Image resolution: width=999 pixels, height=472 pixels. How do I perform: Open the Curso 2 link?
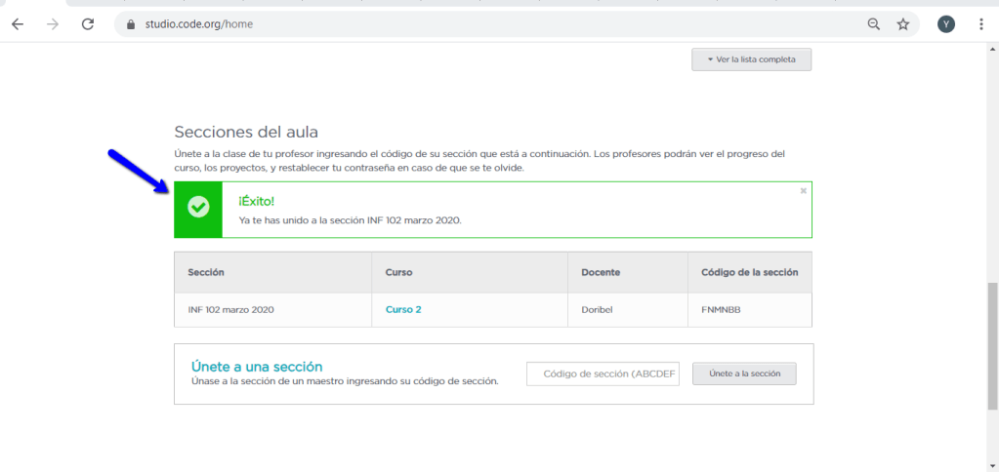403,309
